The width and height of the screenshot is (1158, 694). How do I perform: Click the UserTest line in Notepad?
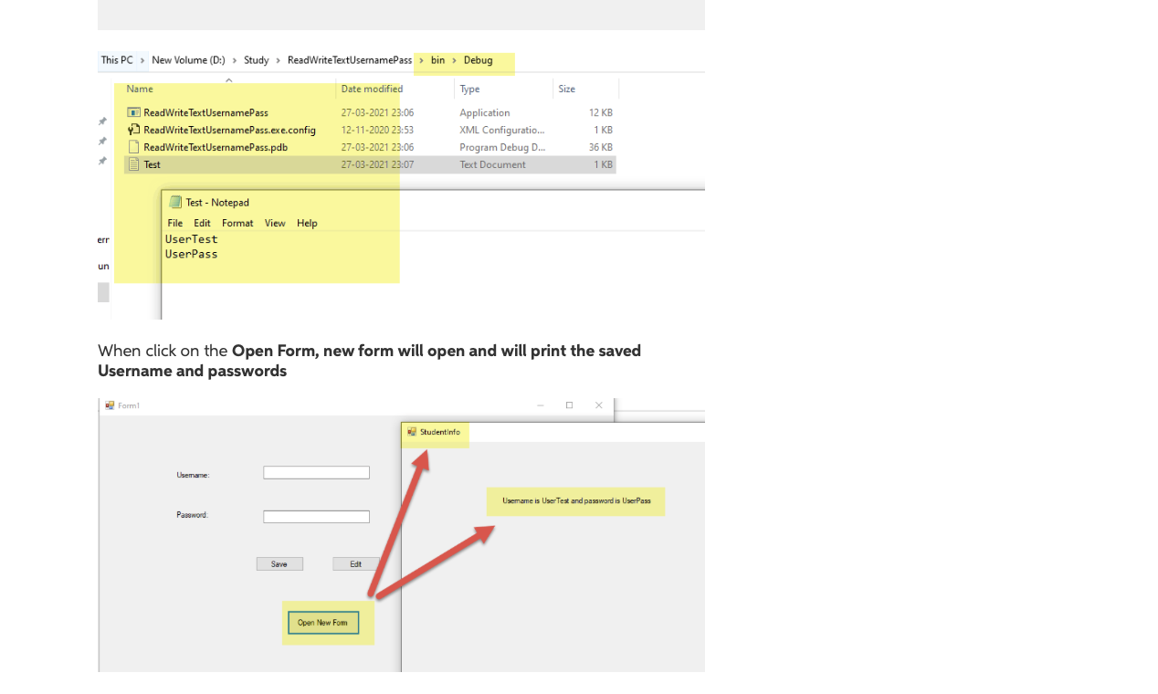click(x=192, y=239)
